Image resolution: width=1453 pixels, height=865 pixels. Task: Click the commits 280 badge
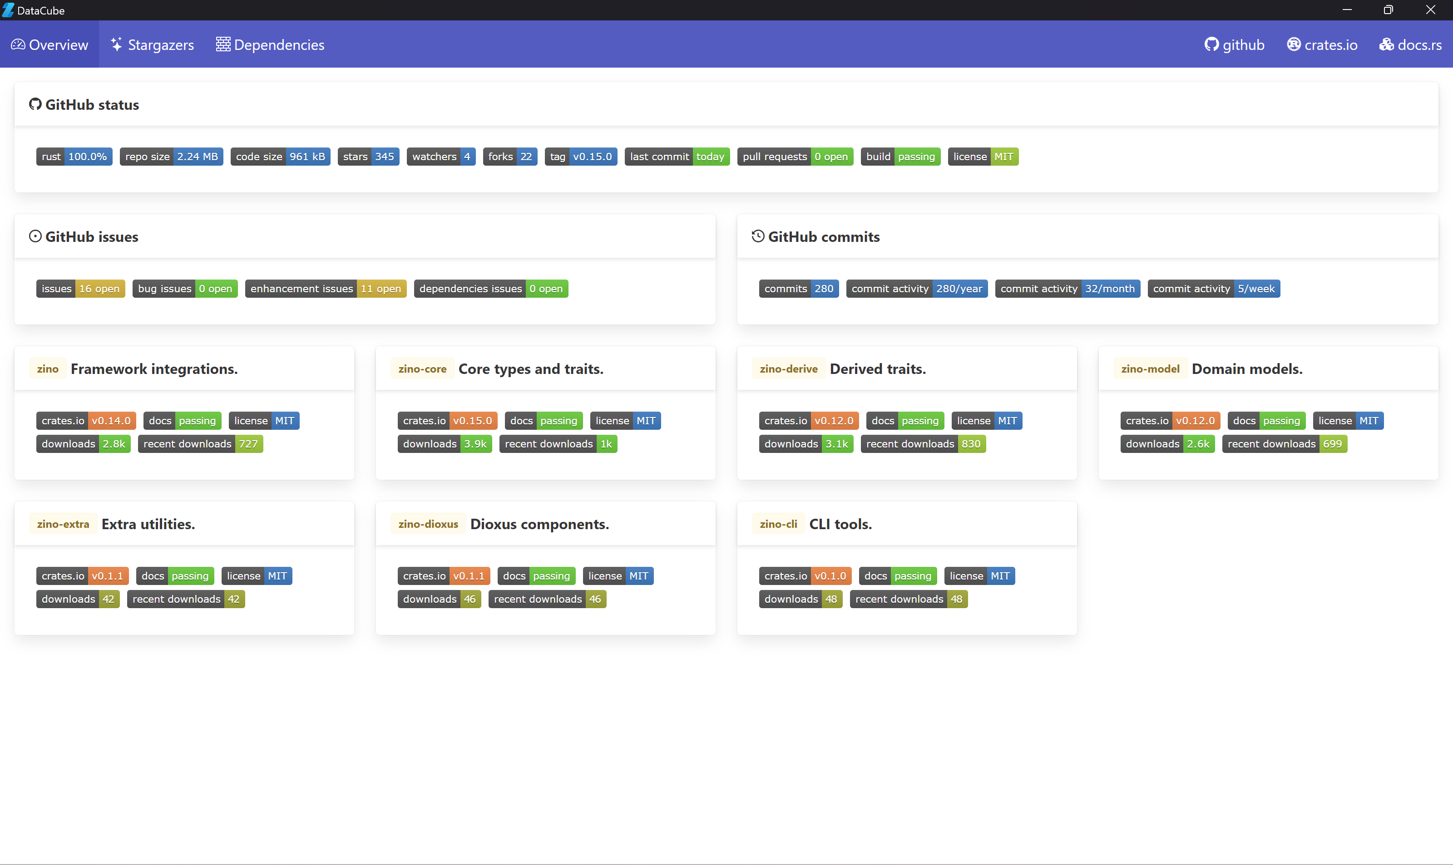coord(799,289)
